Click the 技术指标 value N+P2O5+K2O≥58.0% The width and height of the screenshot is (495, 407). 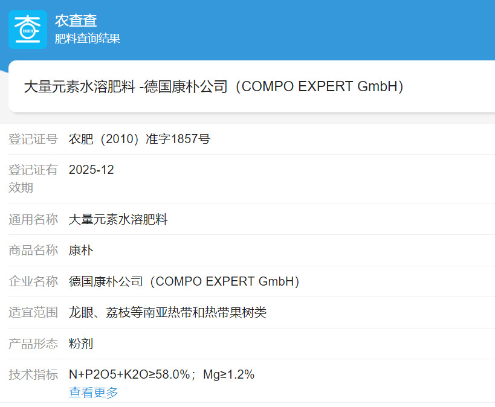tap(161, 374)
